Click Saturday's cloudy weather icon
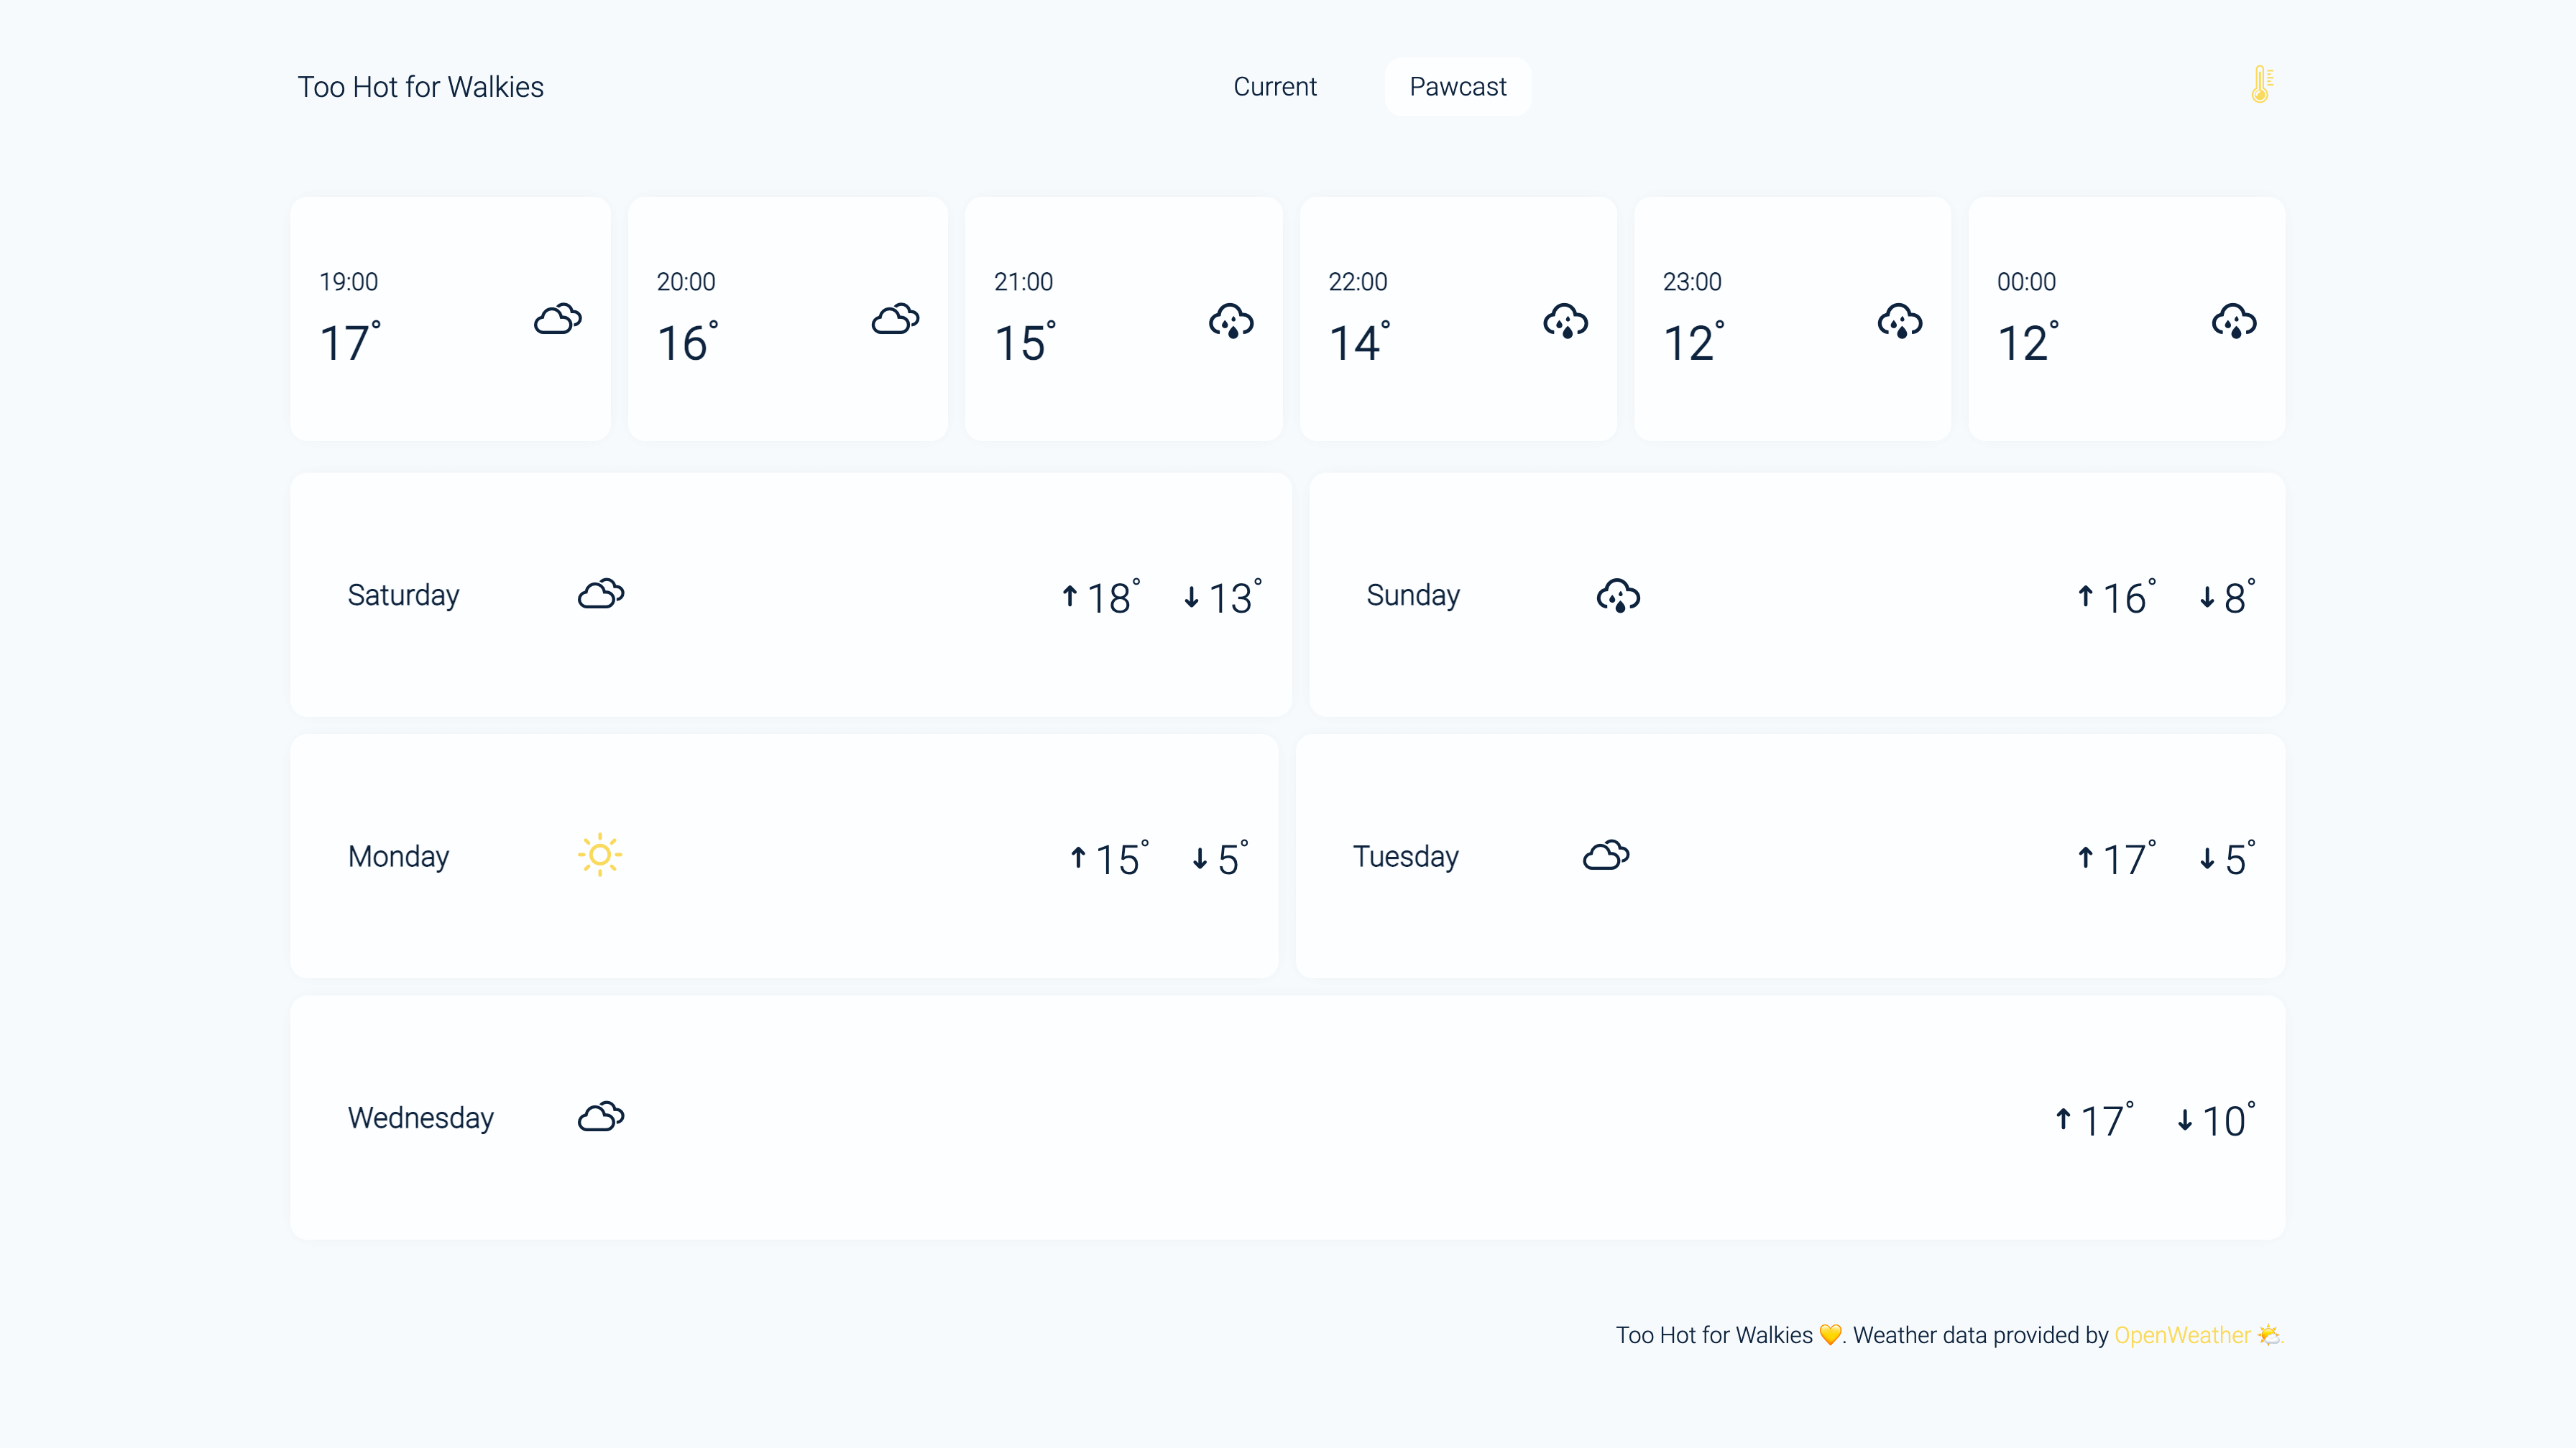Image resolution: width=2576 pixels, height=1448 pixels. (x=601, y=595)
